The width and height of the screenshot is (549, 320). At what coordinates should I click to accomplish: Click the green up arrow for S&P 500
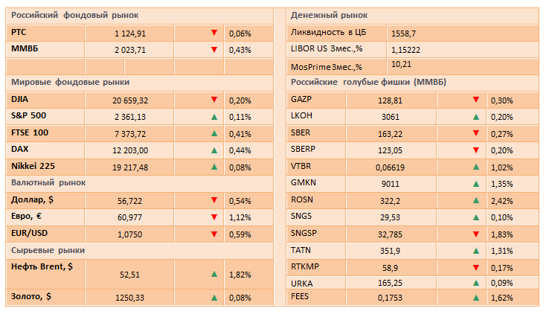(213, 117)
